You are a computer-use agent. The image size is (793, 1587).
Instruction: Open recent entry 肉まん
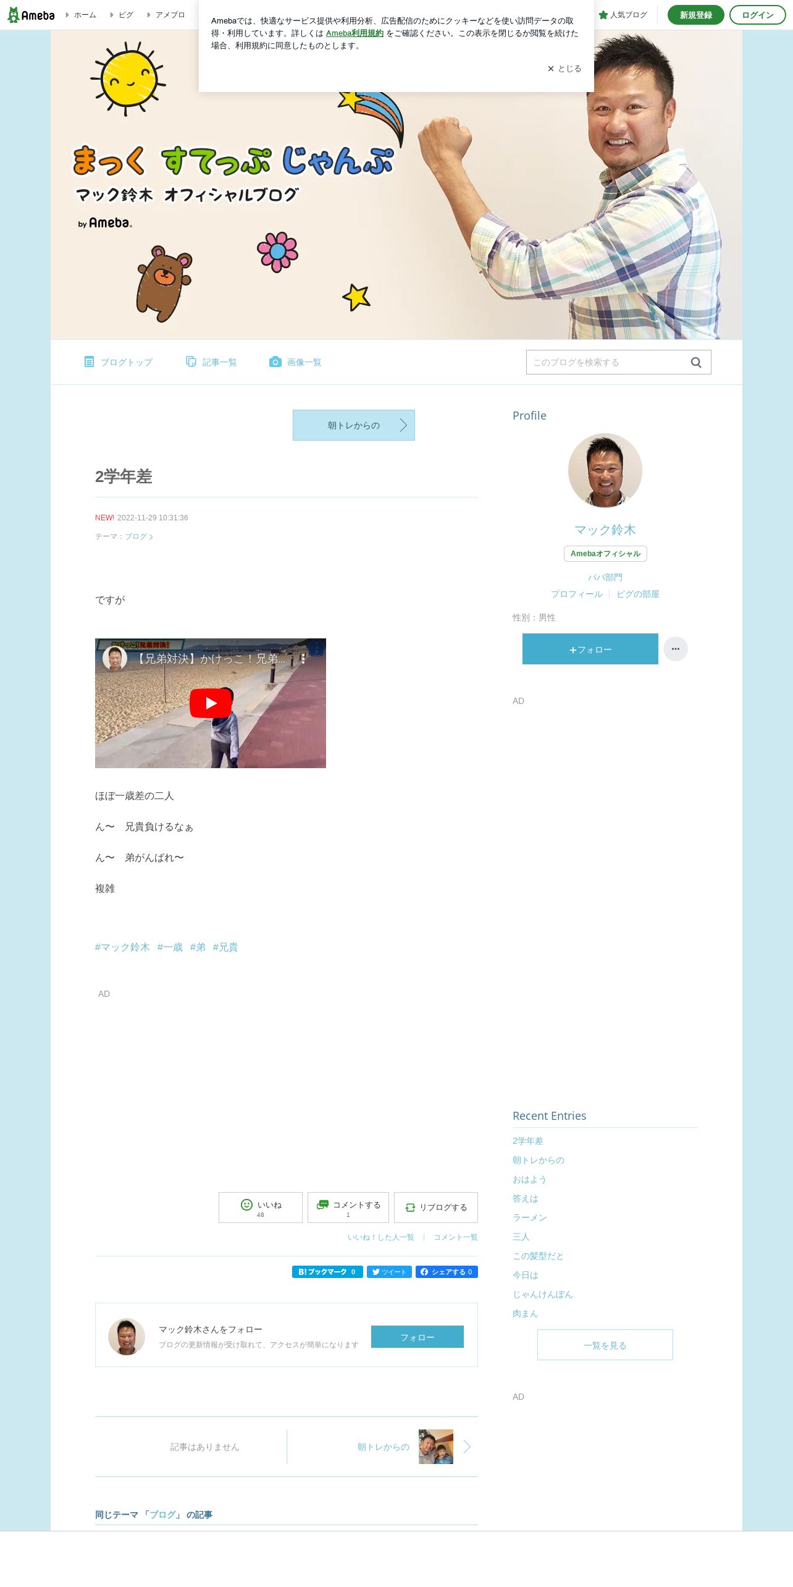(x=526, y=1313)
